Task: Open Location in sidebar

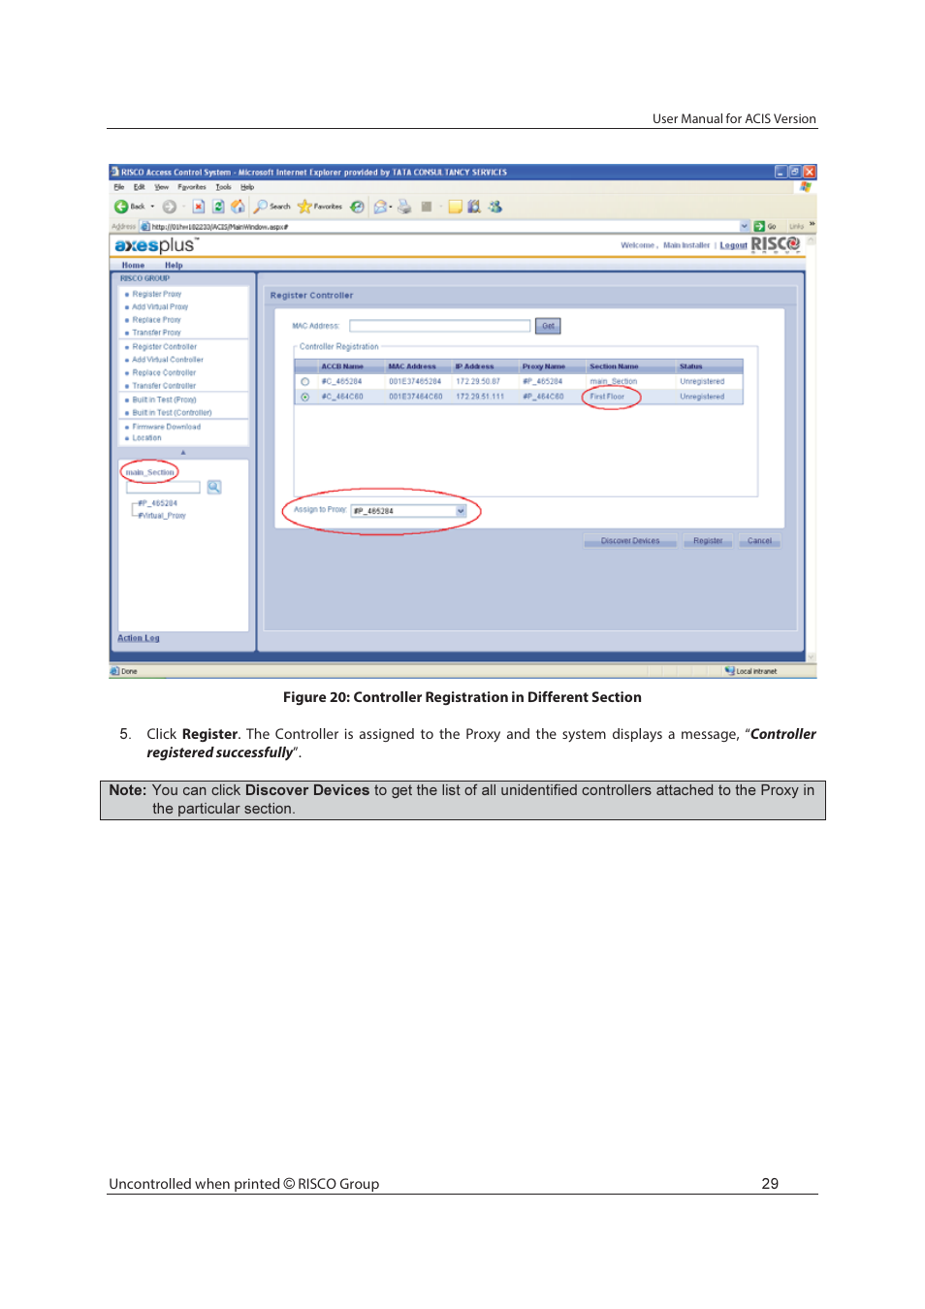Action: coord(147,438)
